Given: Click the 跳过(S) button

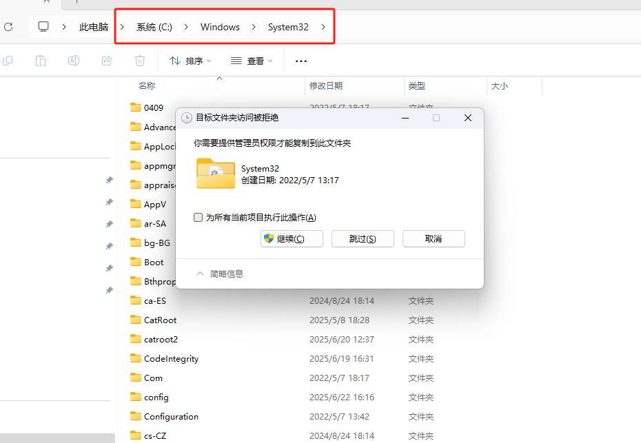Looking at the screenshot, I should pos(363,238).
